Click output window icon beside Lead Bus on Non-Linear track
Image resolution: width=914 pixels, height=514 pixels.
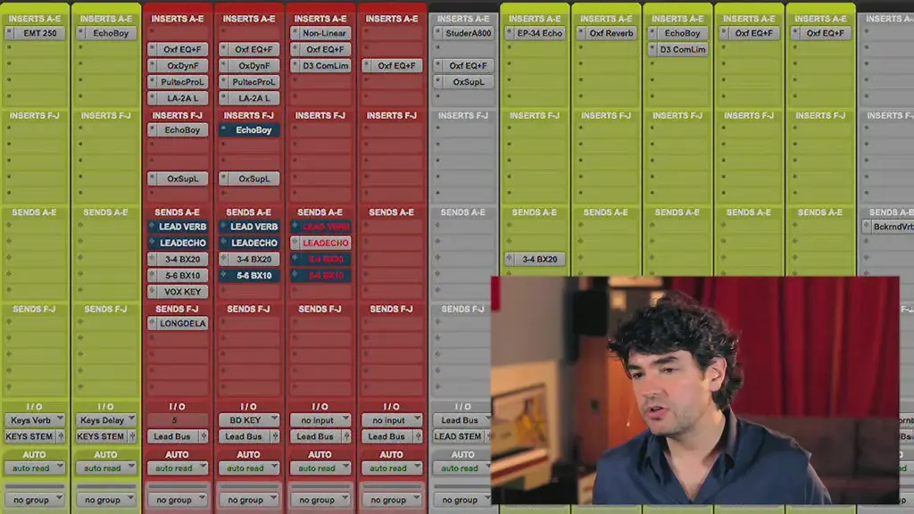346,435
